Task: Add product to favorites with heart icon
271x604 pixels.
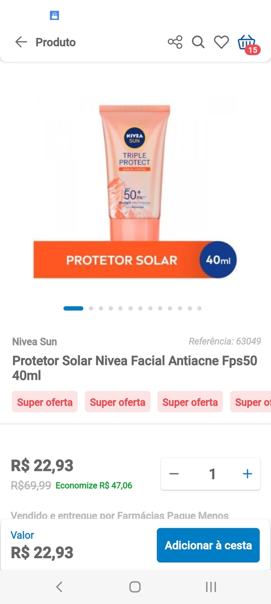Action: [222, 42]
